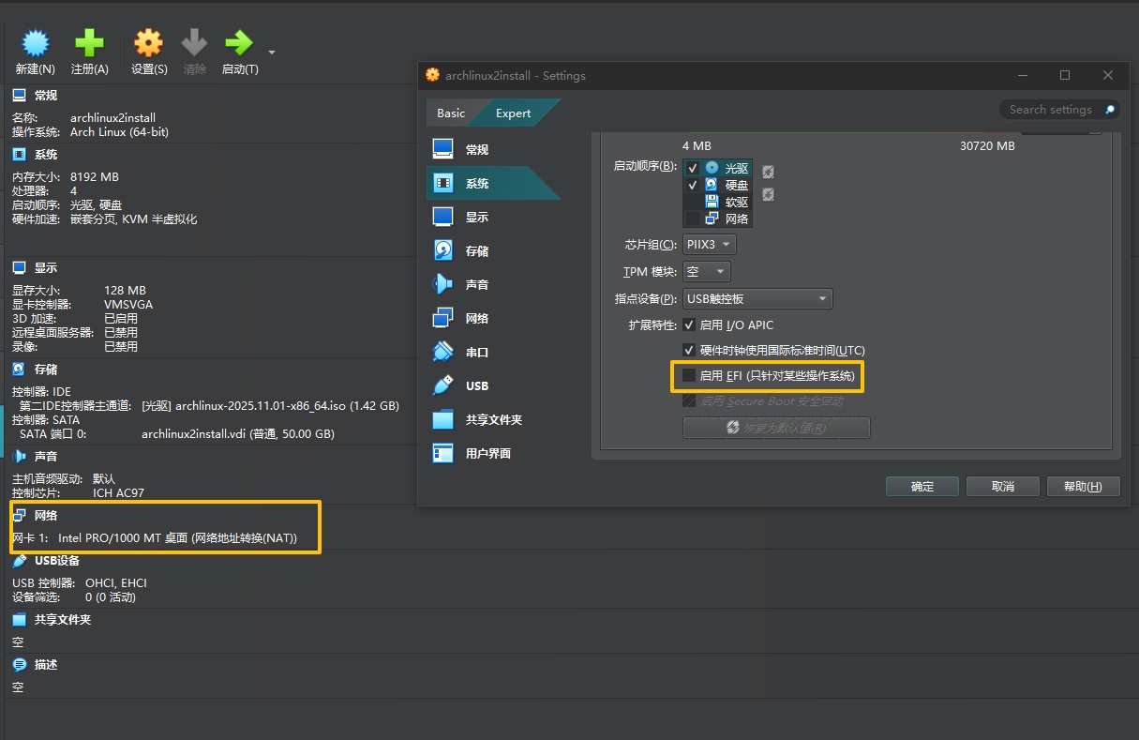The height and width of the screenshot is (740, 1139).
Task: Click the New (新建) VM toolbar icon
Action: (x=35, y=43)
